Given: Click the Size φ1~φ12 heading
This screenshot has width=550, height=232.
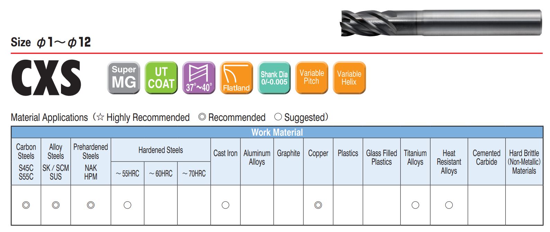Looking at the screenshot, I should point(51,42).
